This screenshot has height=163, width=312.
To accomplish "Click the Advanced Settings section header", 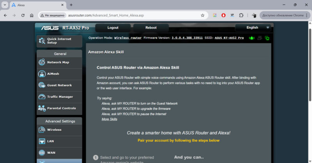I will pos(59,121).
